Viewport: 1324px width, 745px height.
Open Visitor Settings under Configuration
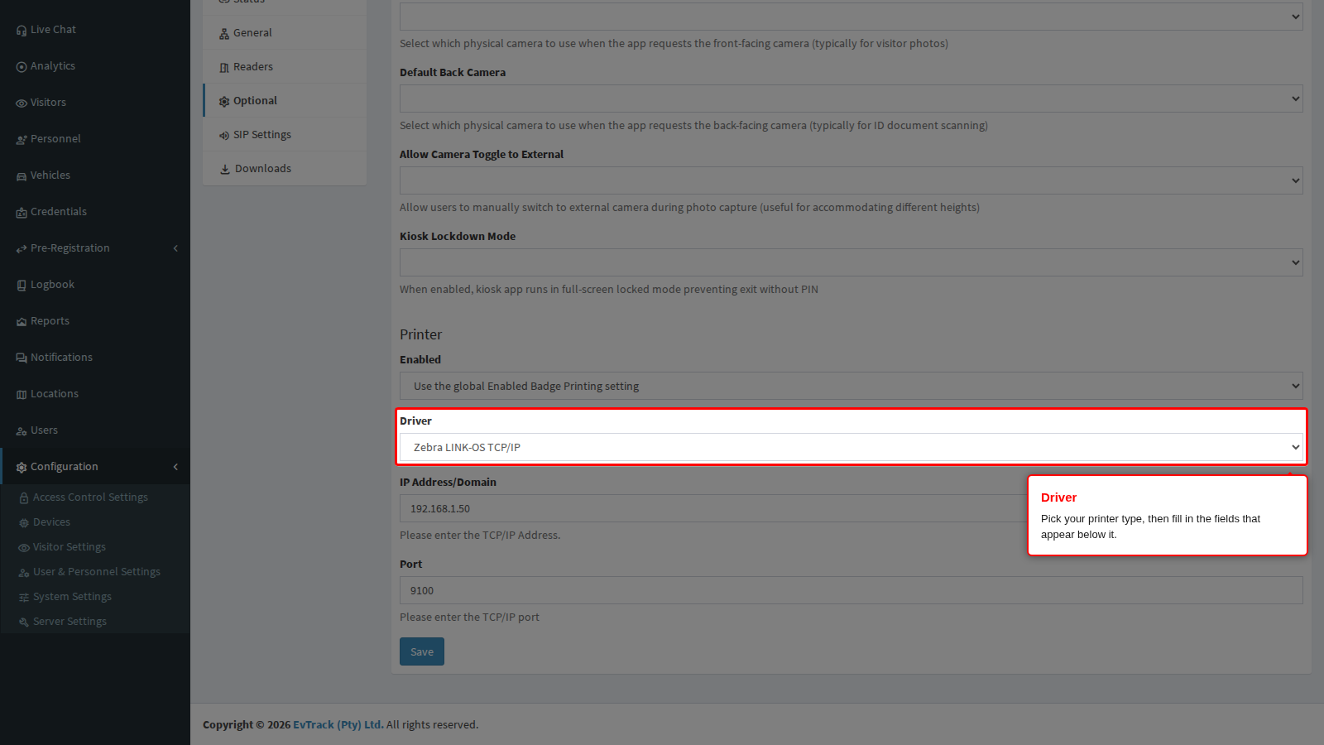point(70,546)
